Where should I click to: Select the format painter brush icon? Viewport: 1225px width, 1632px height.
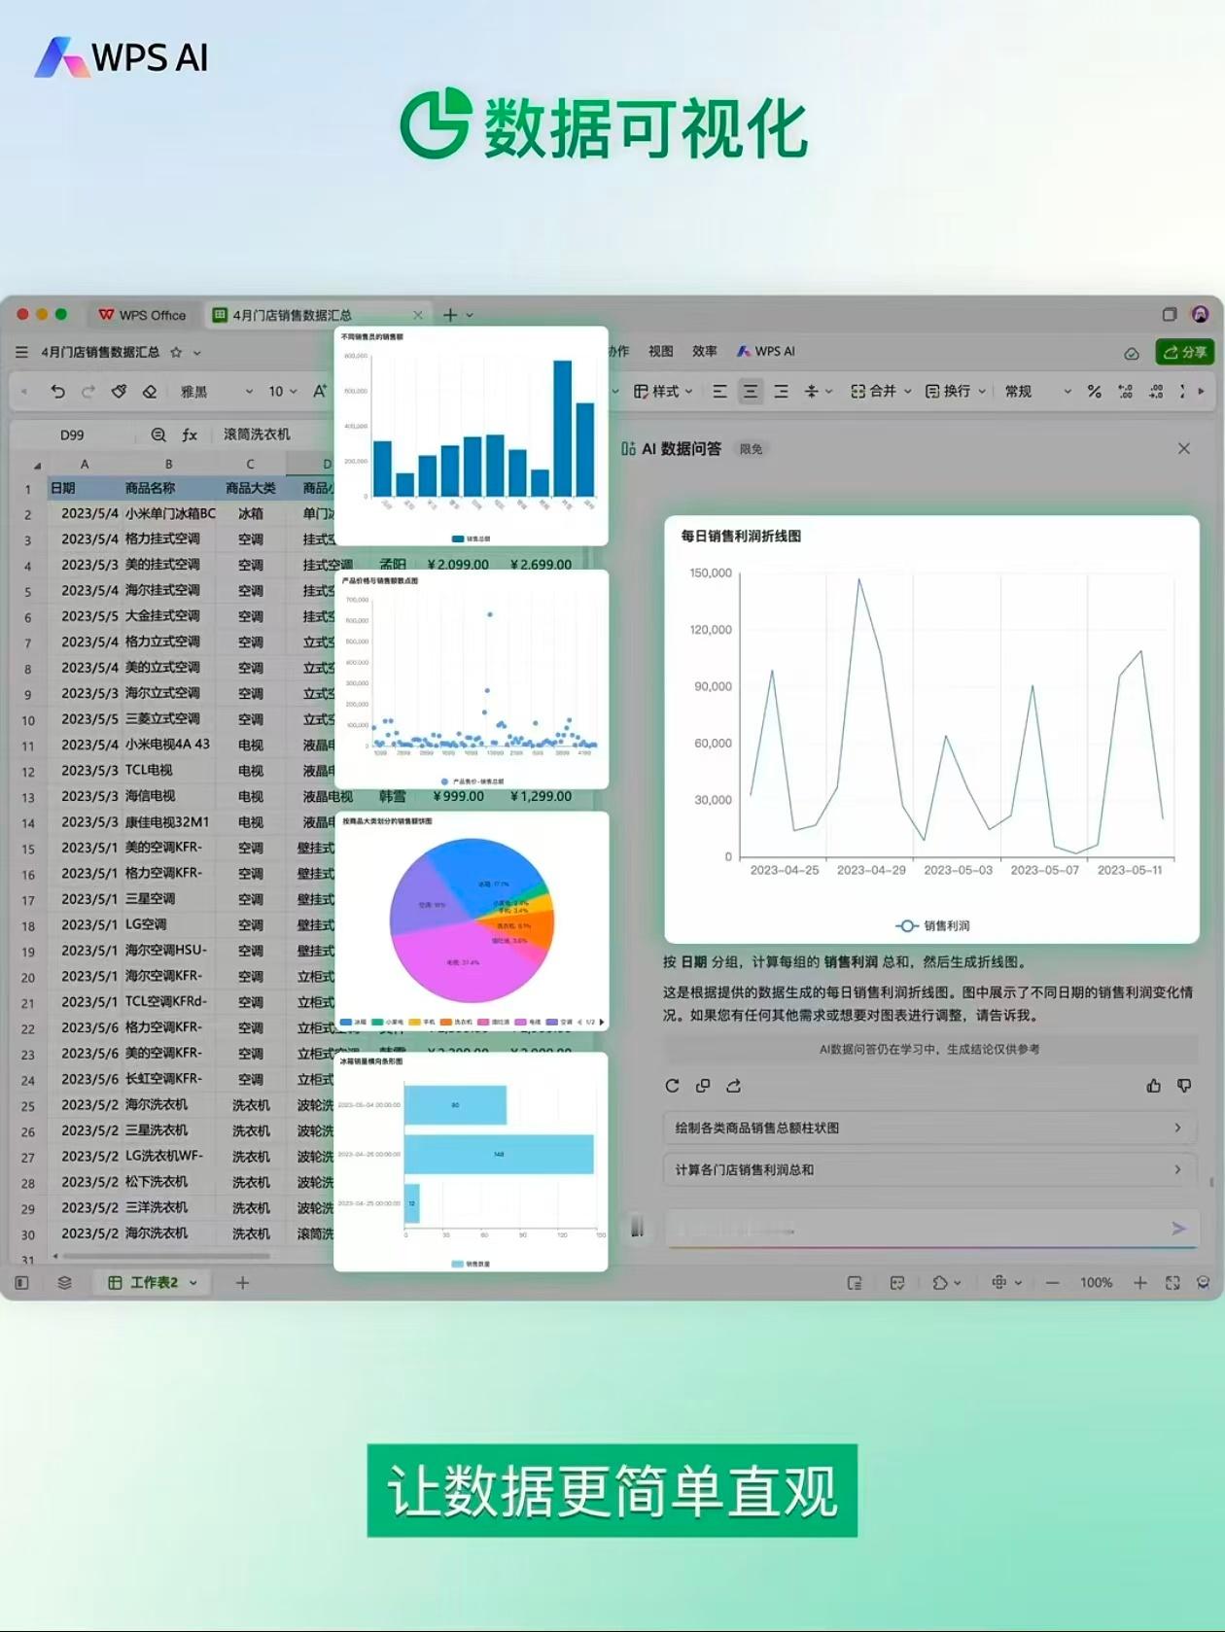coord(119,392)
